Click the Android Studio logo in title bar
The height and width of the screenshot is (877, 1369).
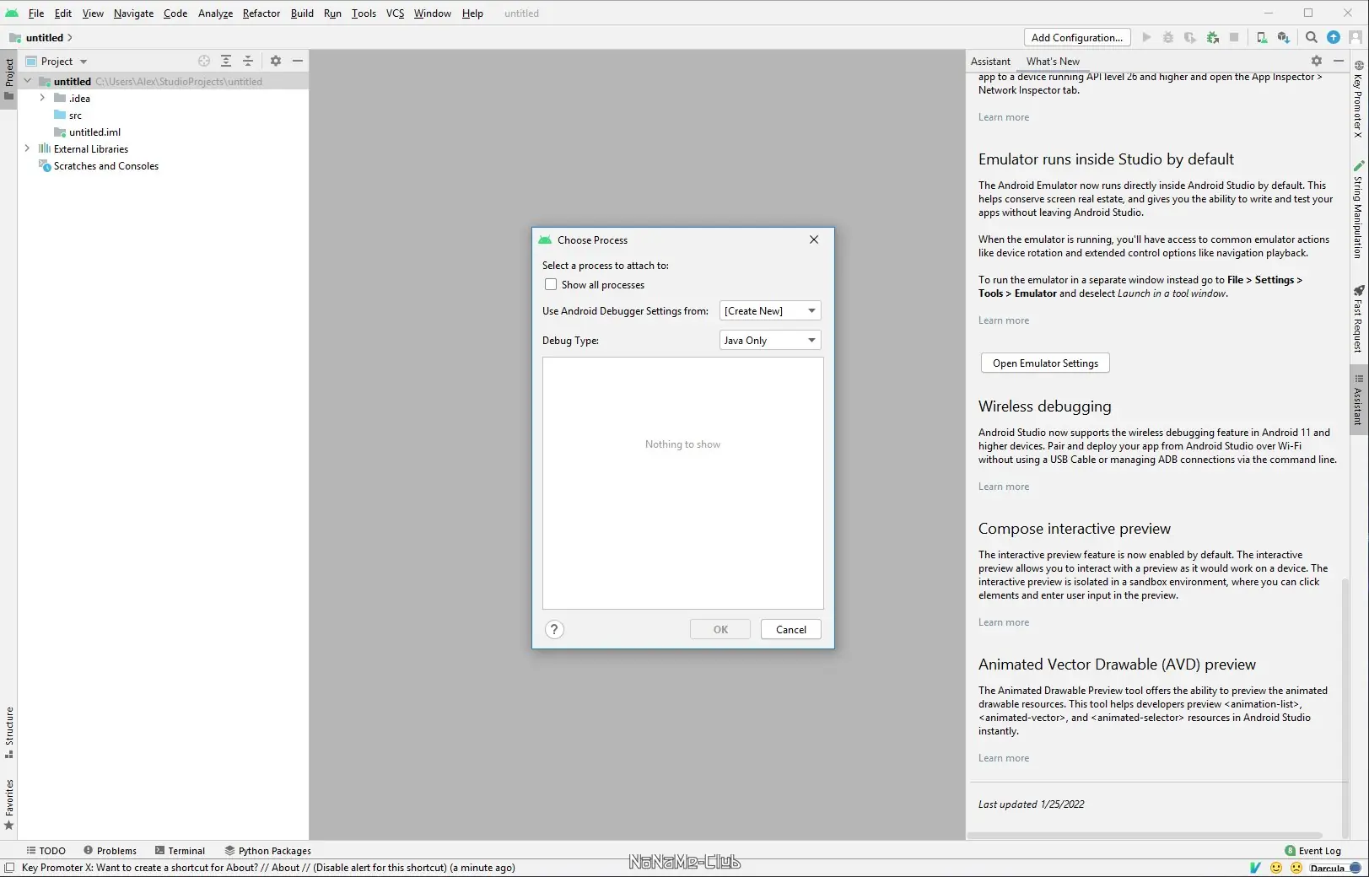(12, 13)
